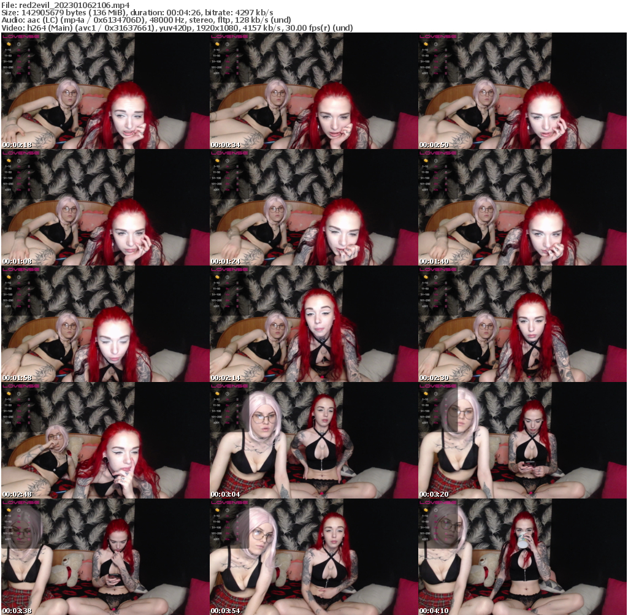Click the pink value beside s201
Viewport: 628px width, 615px height.
click(x=18, y=73)
